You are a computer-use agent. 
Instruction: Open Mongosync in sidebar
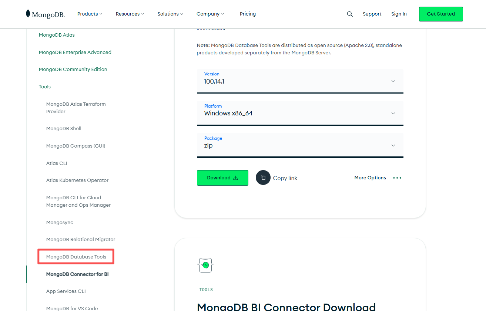[60, 223]
